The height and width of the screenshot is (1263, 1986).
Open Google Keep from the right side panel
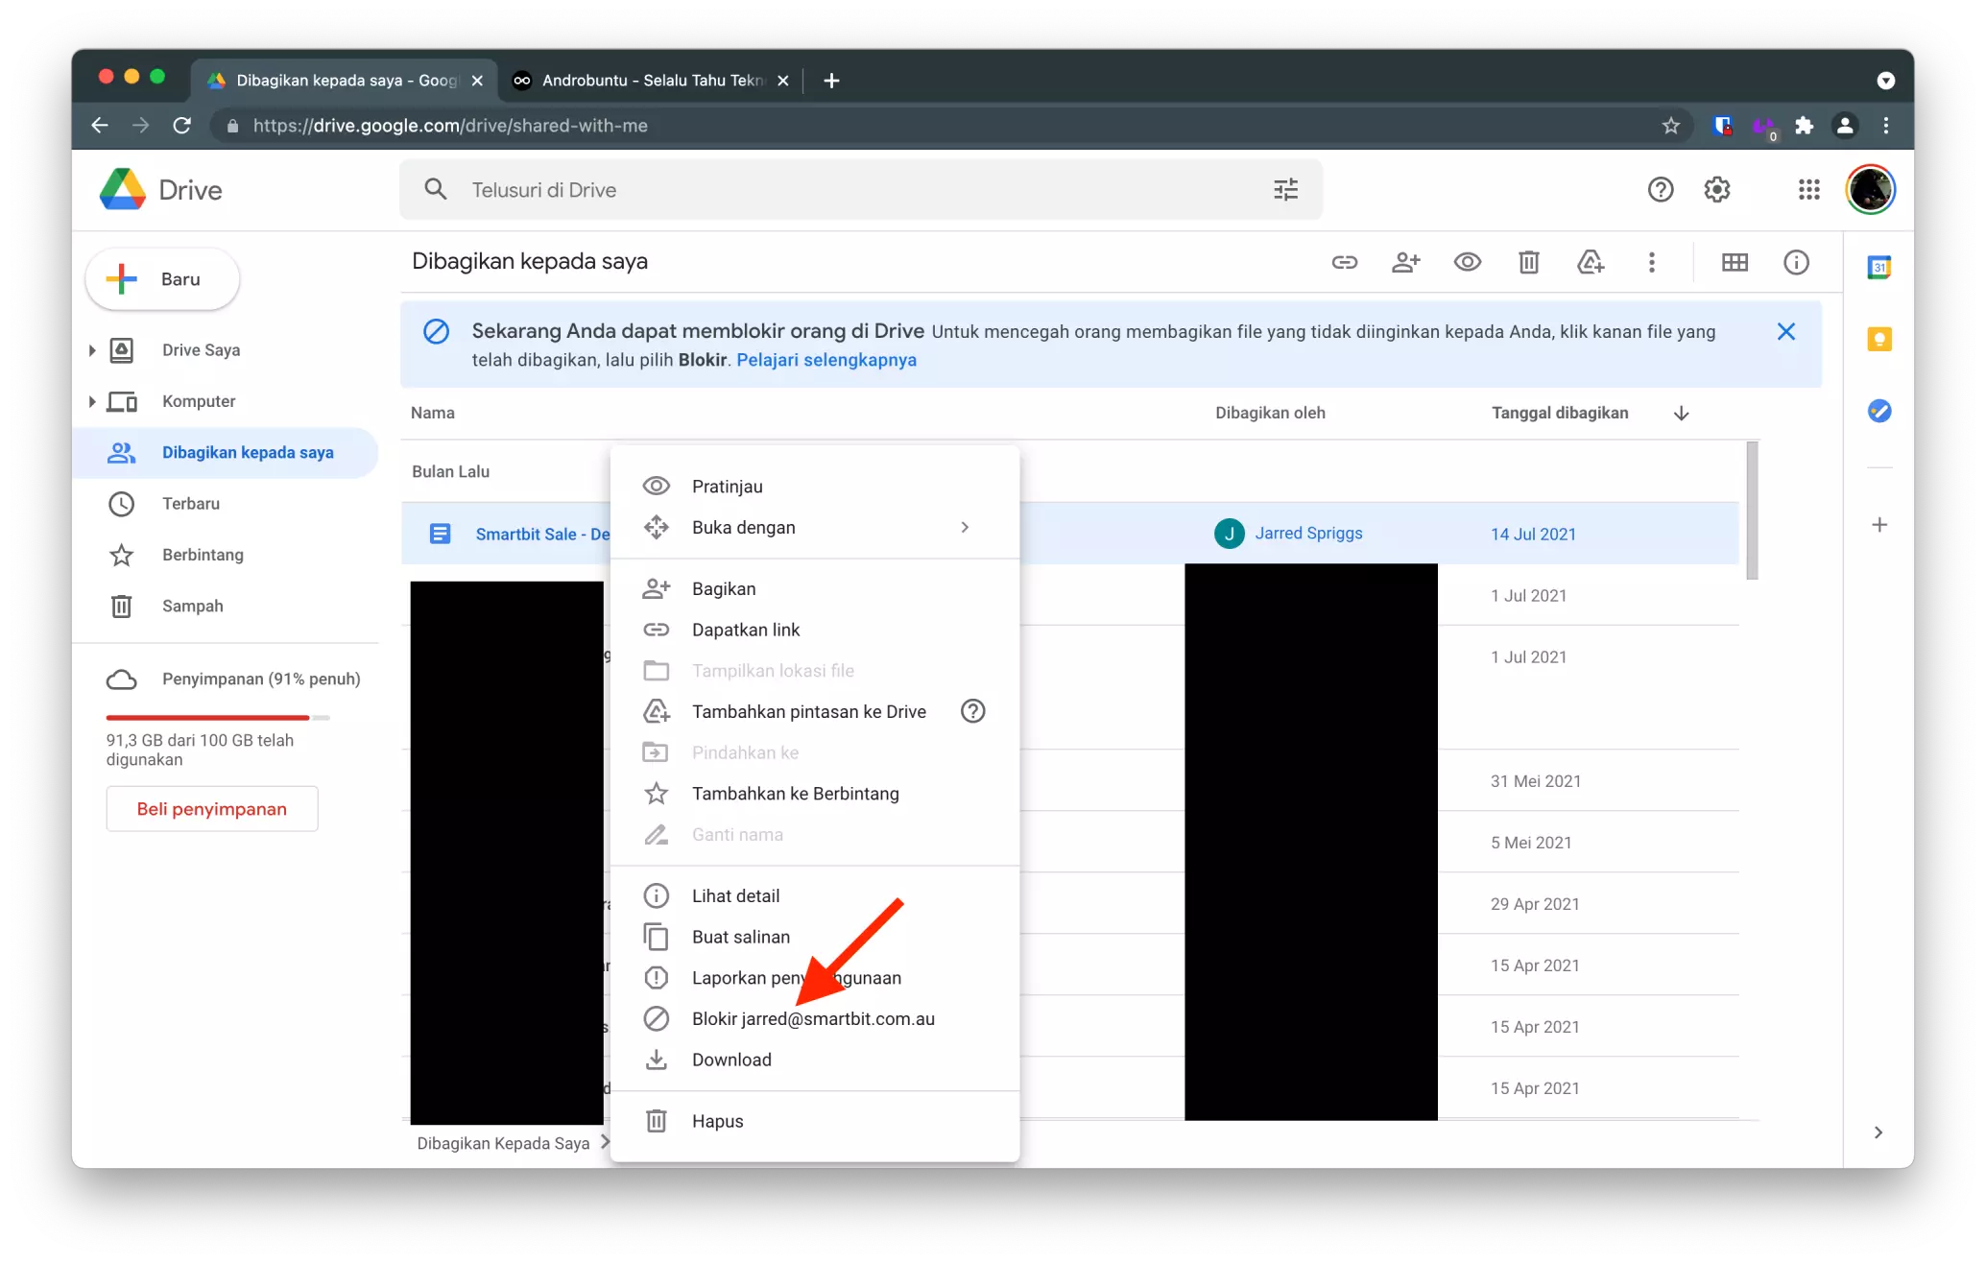(x=1879, y=340)
